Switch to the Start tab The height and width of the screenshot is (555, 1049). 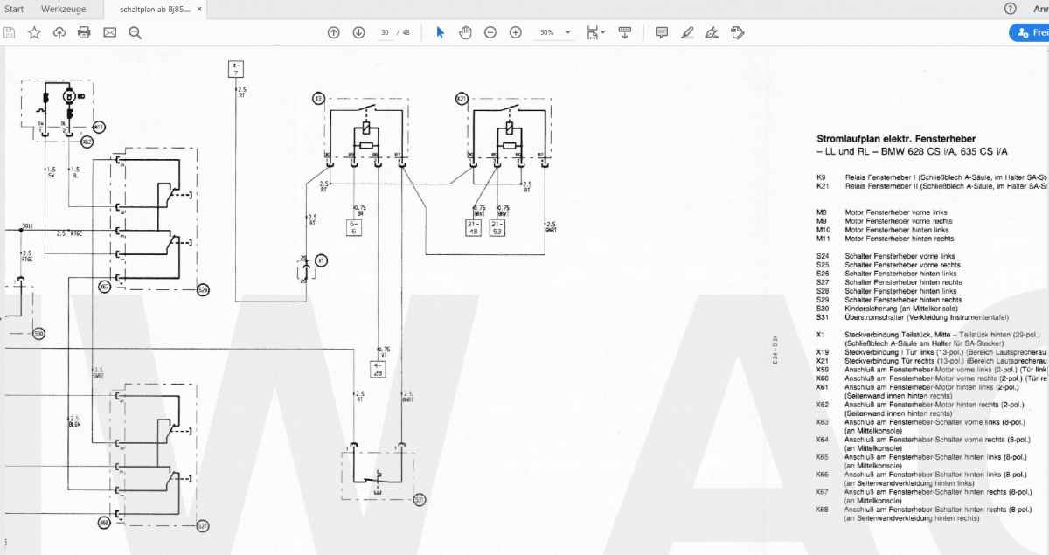point(14,8)
